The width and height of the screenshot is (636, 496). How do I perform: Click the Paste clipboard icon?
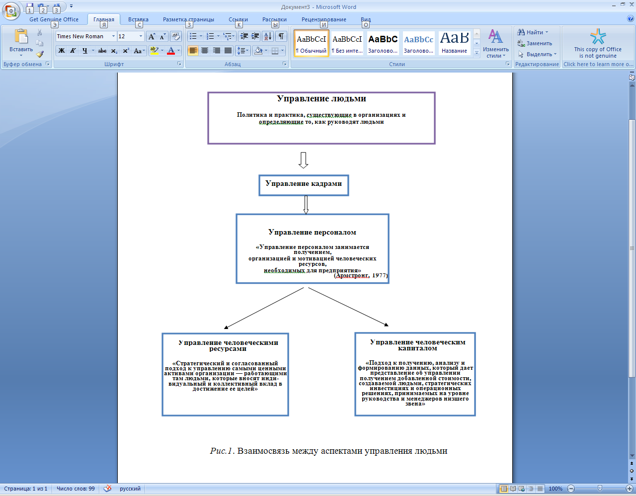tap(21, 37)
